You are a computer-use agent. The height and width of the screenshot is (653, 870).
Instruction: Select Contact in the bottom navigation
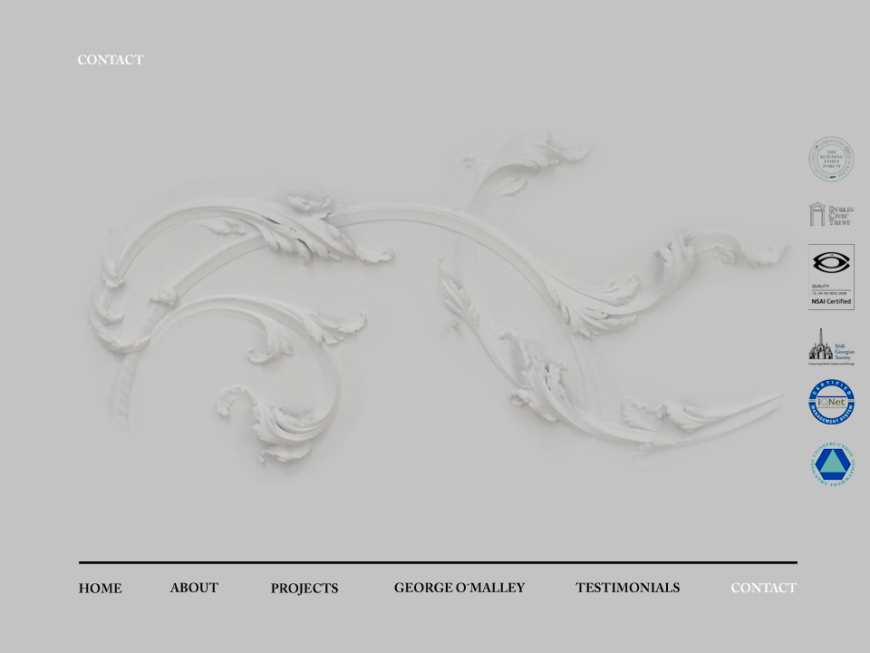tap(763, 588)
